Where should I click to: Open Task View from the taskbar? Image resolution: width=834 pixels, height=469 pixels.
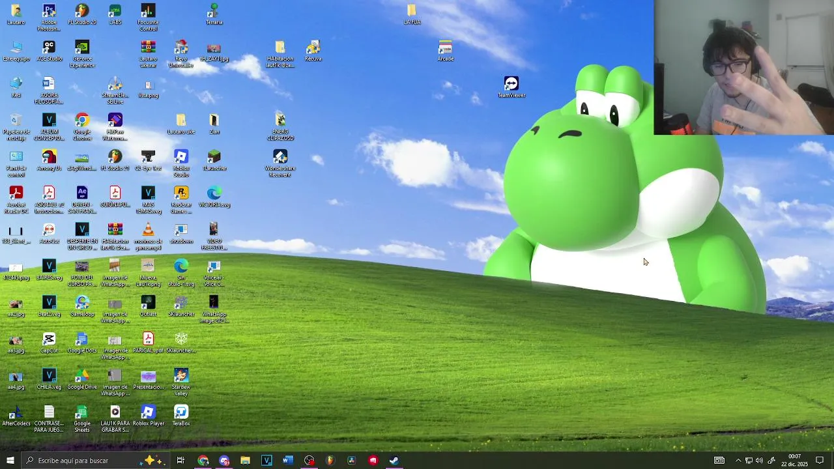[x=180, y=461]
